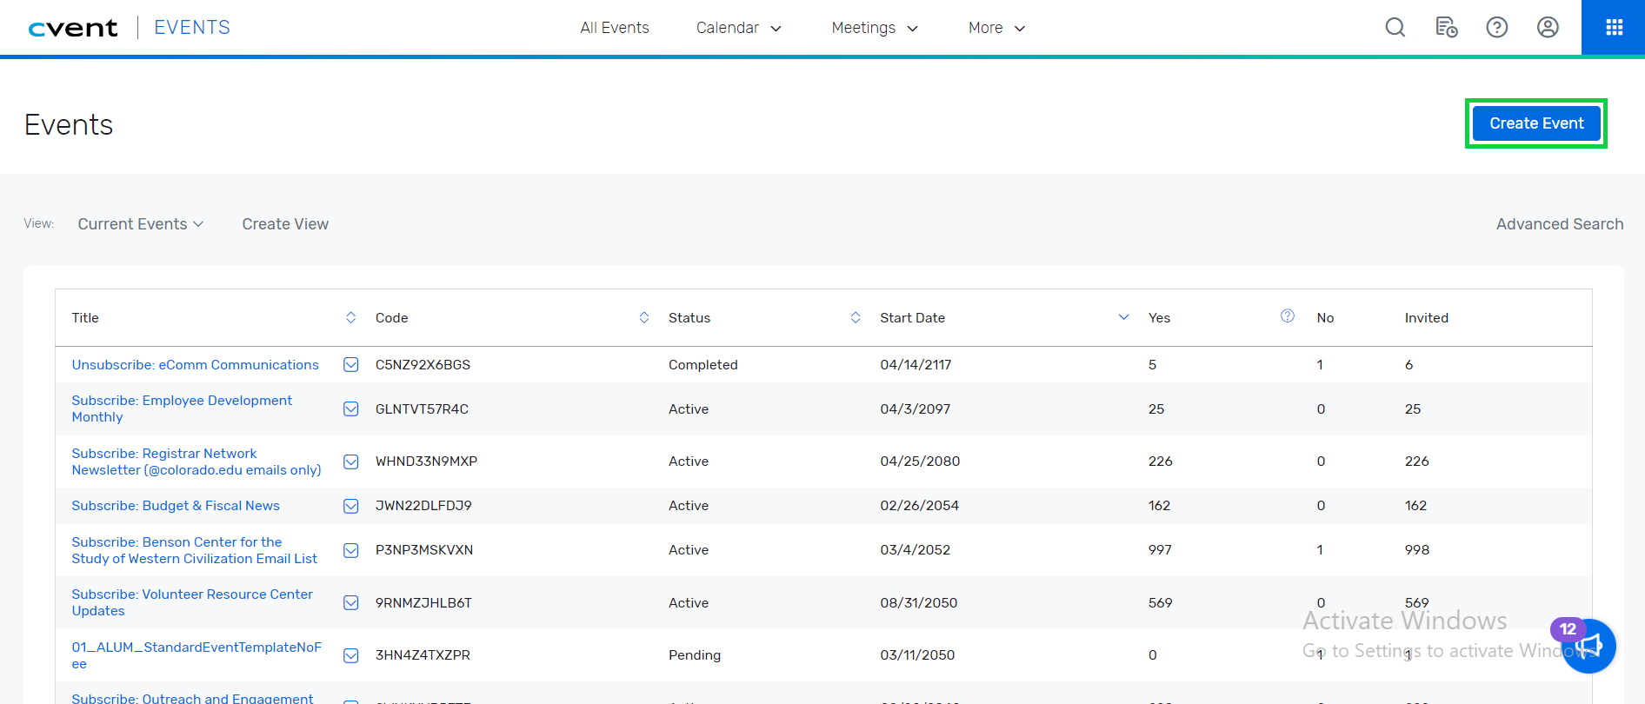Open the All Events menu item

tap(615, 28)
